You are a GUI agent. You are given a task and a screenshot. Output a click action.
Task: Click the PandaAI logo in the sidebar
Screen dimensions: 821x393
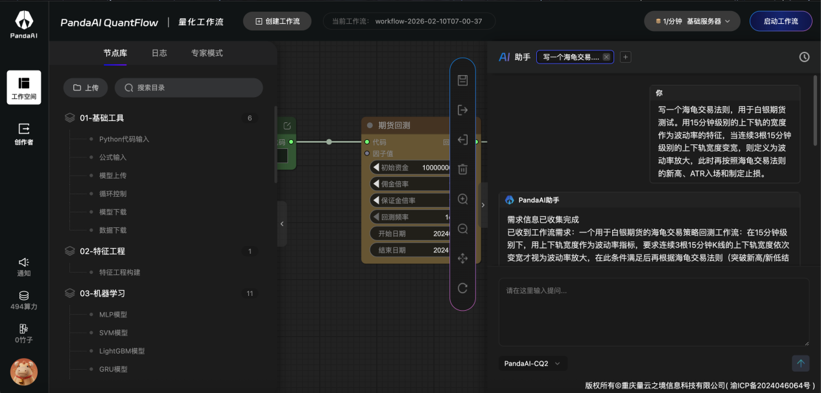point(24,25)
